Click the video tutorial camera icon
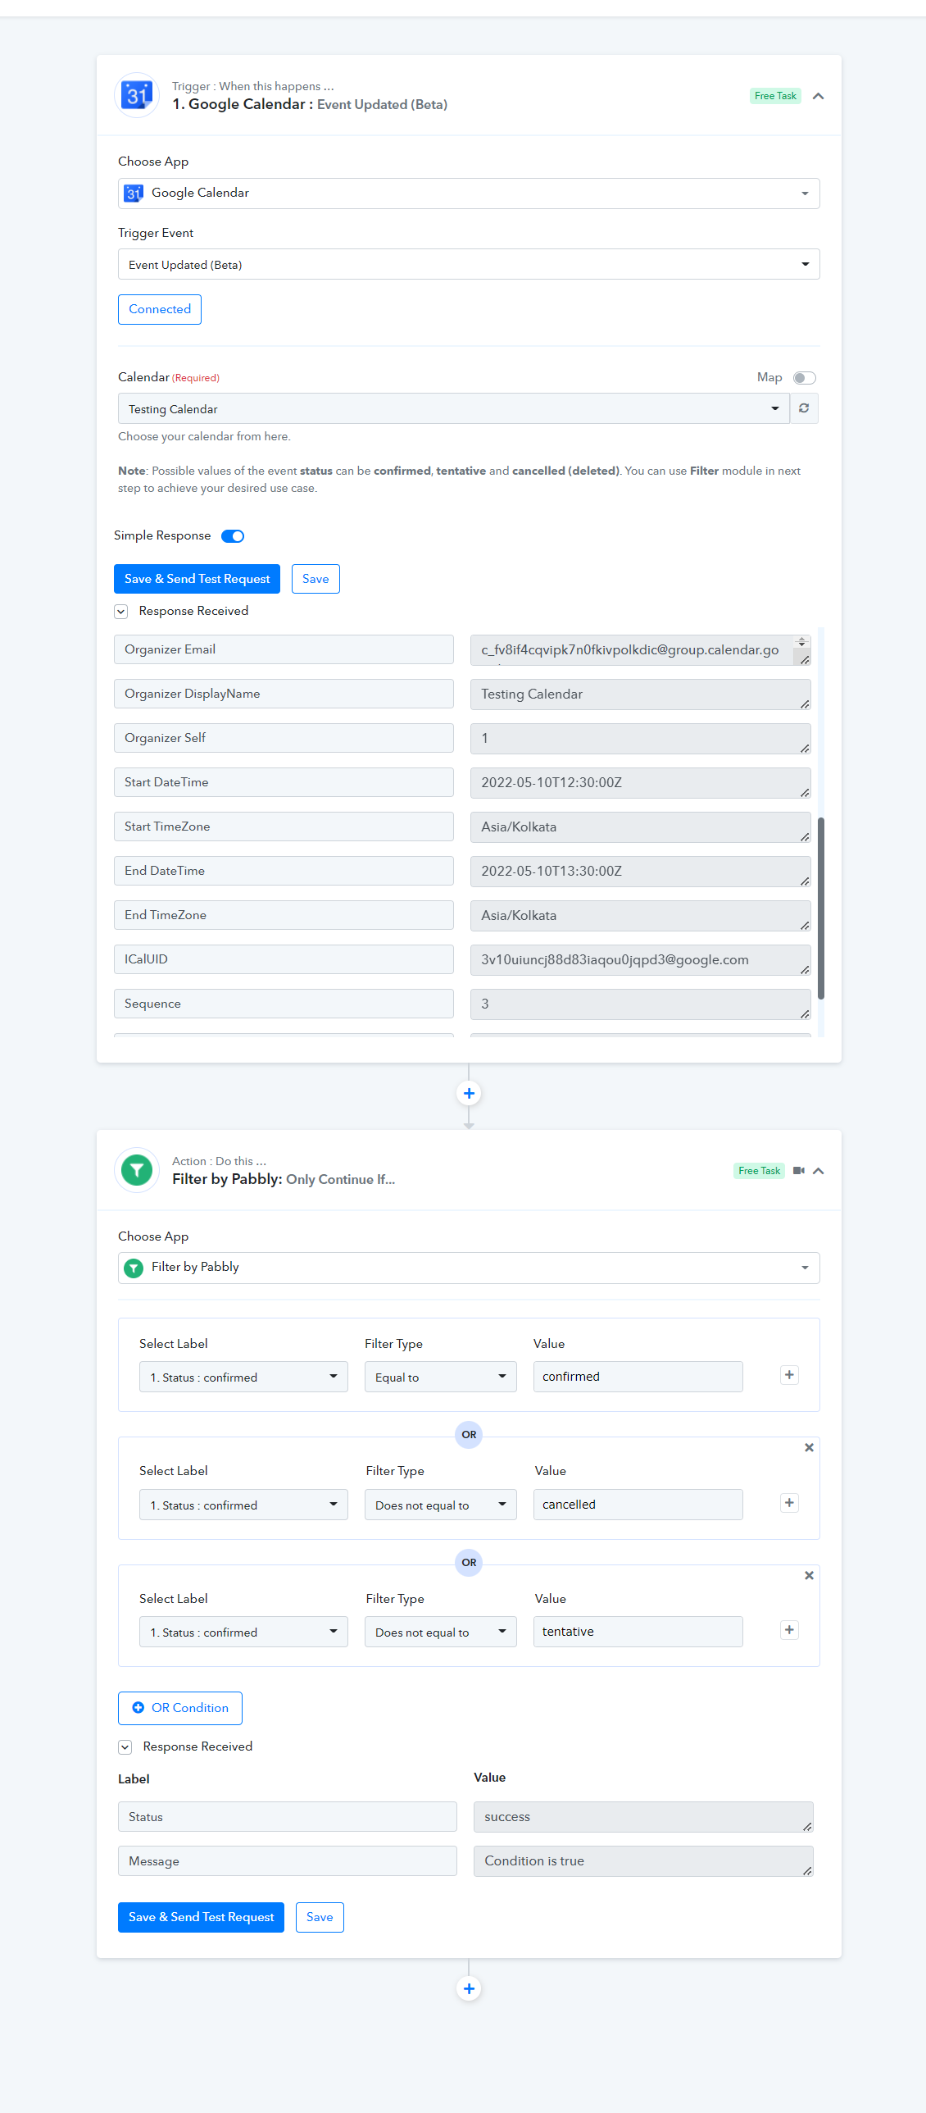Image resolution: width=926 pixels, height=2113 pixels. [799, 1171]
